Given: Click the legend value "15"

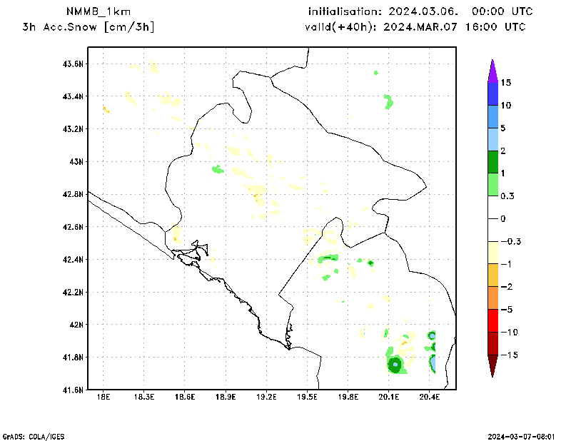Looking at the screenshot, I should tap(506, 83).
